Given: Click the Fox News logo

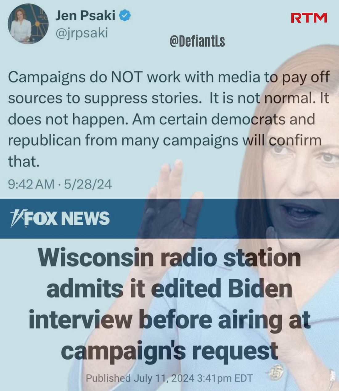Looking at the screenshot, I should coord(60,219).
